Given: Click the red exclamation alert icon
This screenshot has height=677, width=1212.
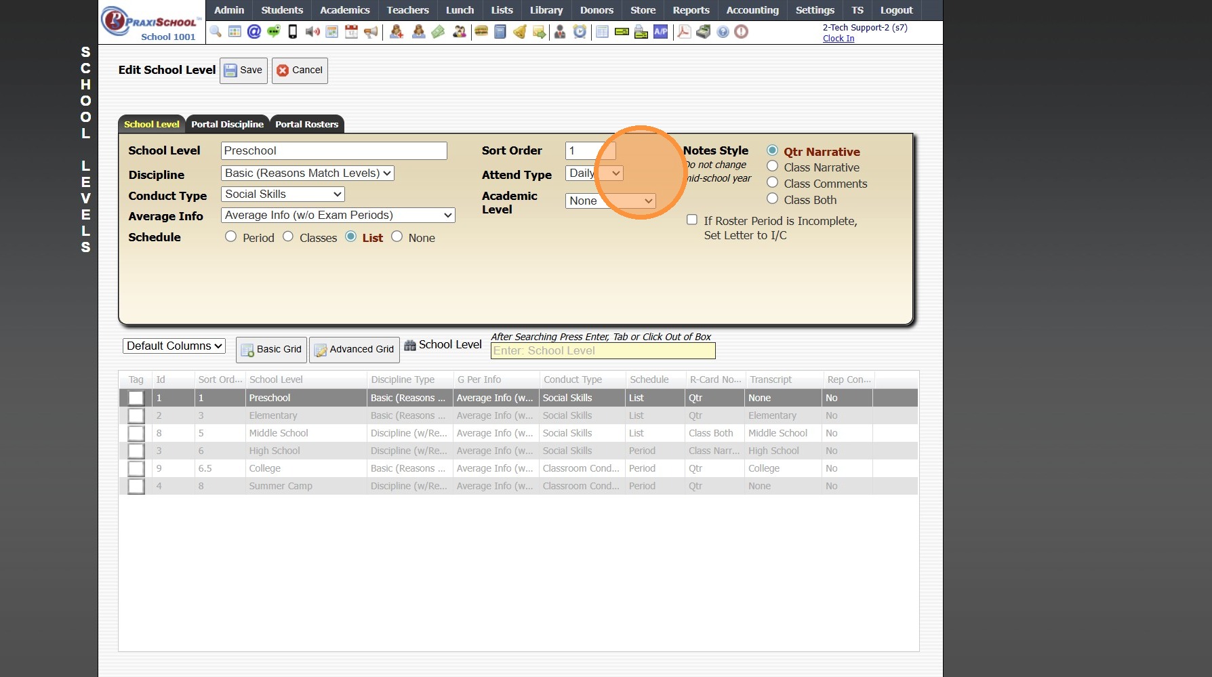Looking at the screenshot, I should [x=742, y=32].
